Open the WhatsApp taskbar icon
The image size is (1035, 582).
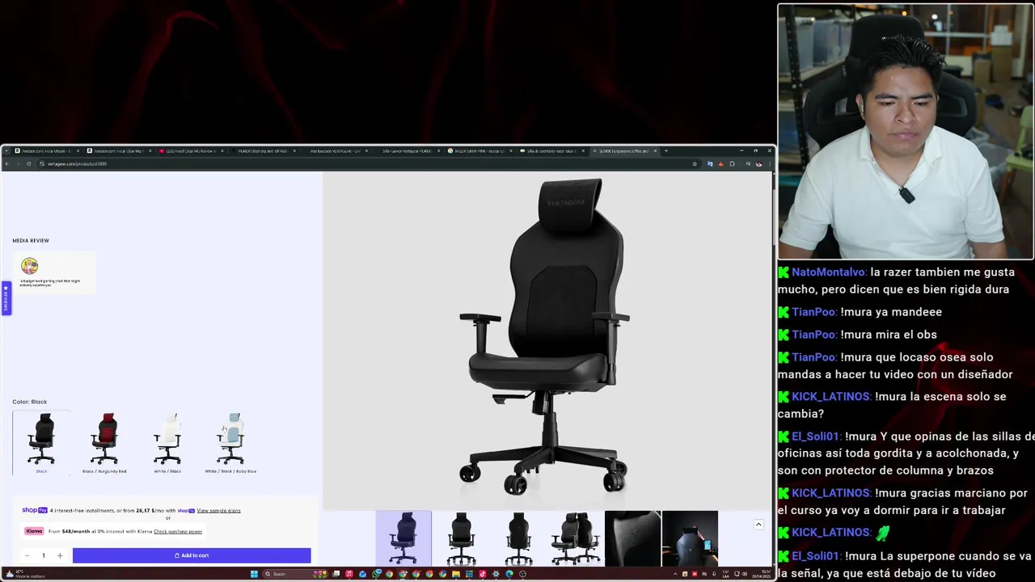[x=376, y=574]
